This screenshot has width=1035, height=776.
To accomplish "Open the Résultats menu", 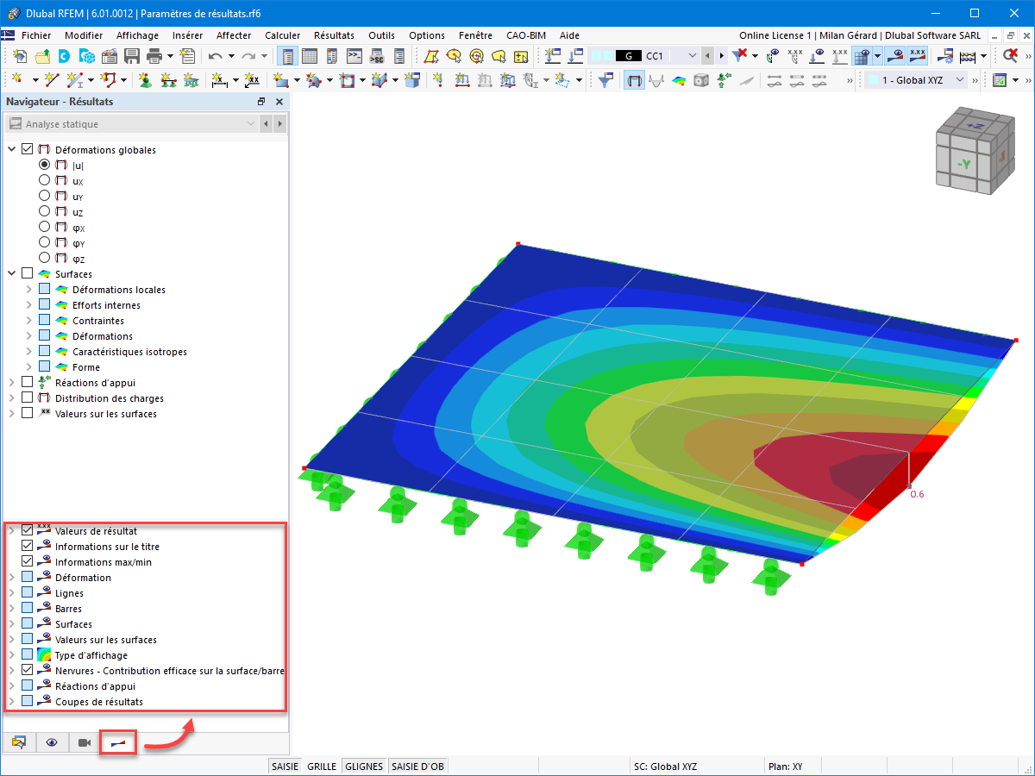I will pyautogui.click(x=334, y=35).
